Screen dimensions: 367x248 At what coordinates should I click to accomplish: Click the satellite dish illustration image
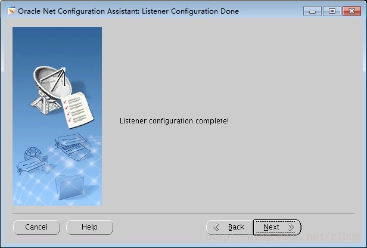(x=57, y=116)
